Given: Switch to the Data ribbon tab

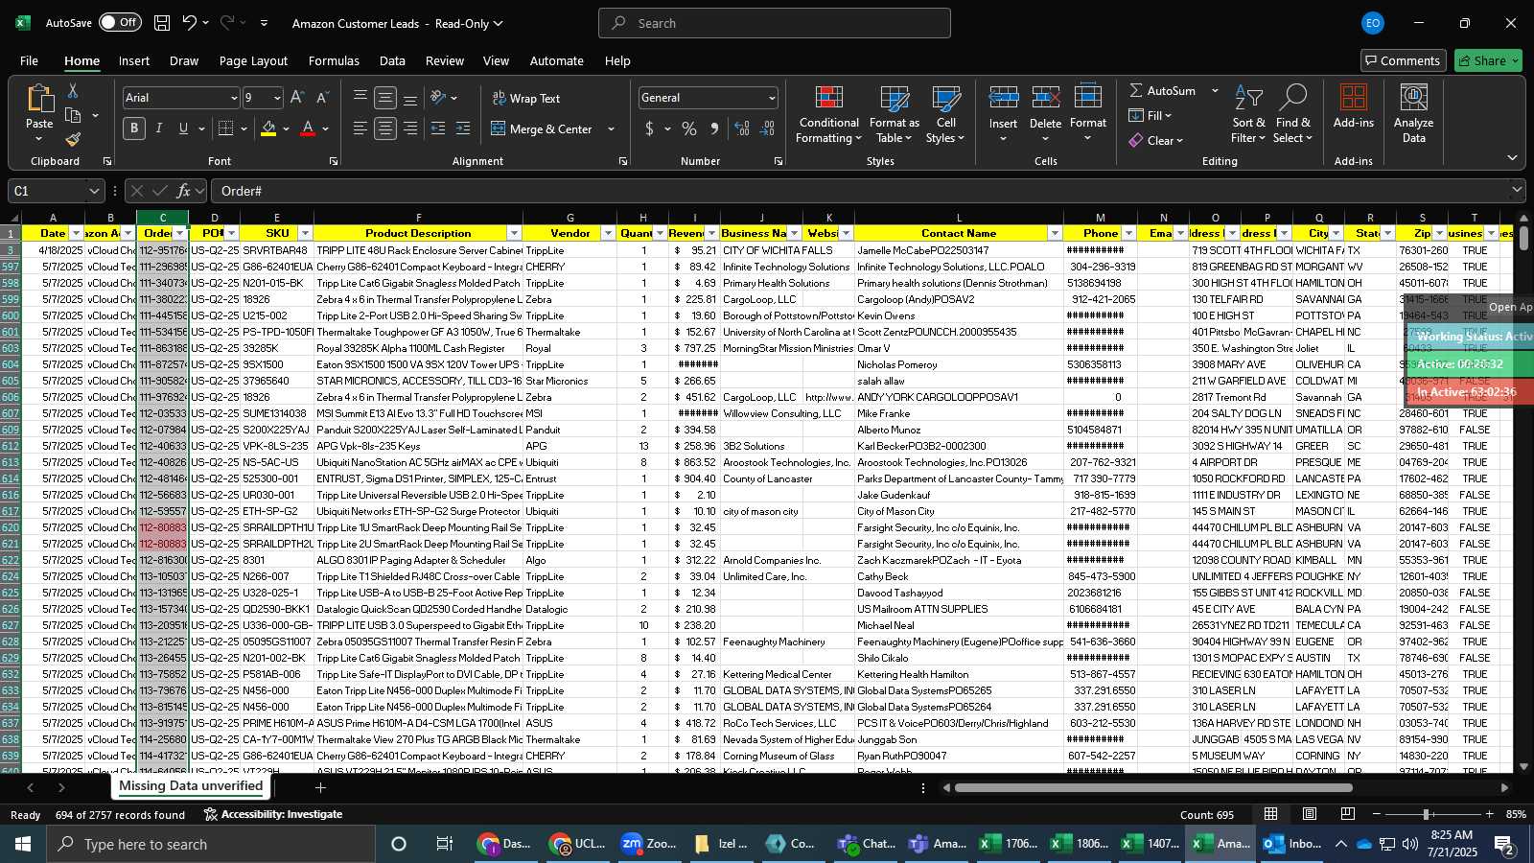Looking at the screenshot, I should [x=392, y=60].
